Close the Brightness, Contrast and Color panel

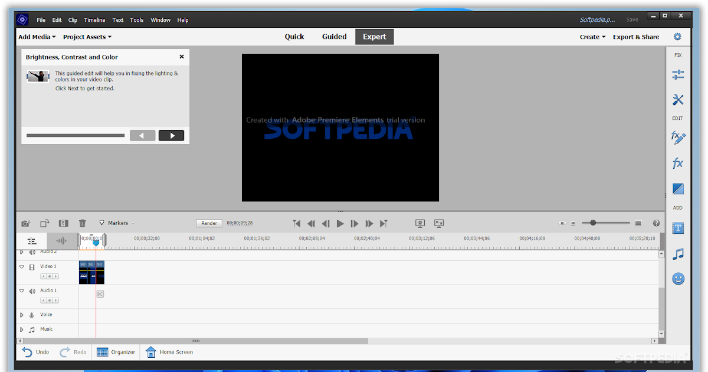[182, 57]
